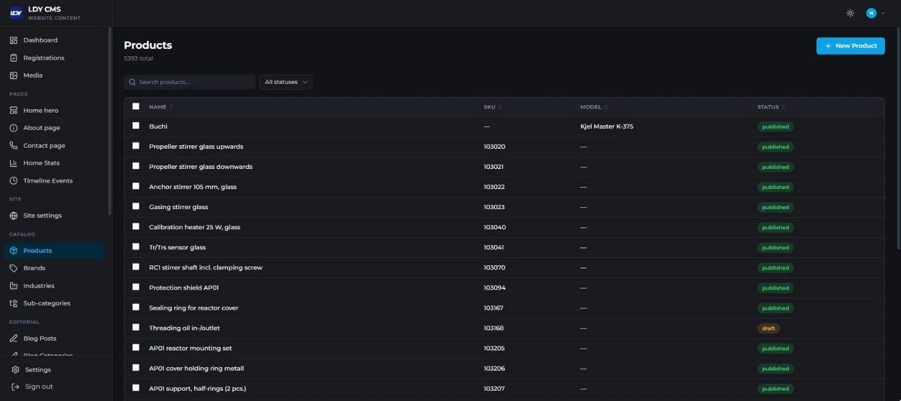This screenshot has height=401, width=901.
Task: Open the All statuses dropdown
Action: 286,82
